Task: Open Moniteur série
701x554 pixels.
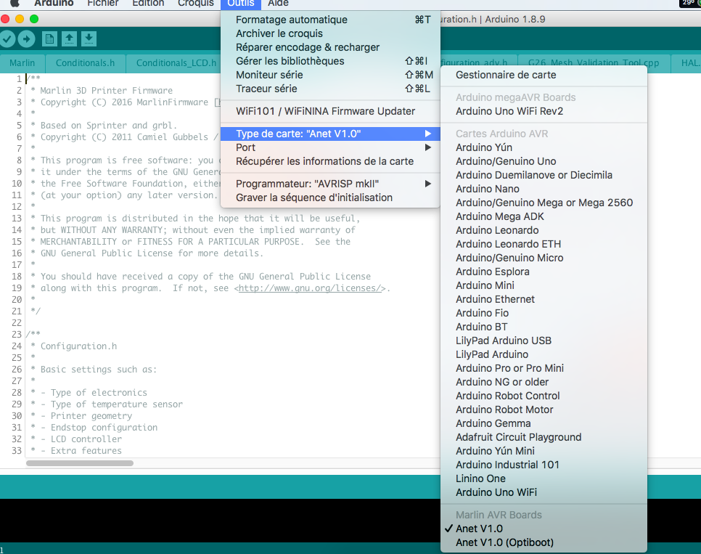Action: tap(330, 76)
